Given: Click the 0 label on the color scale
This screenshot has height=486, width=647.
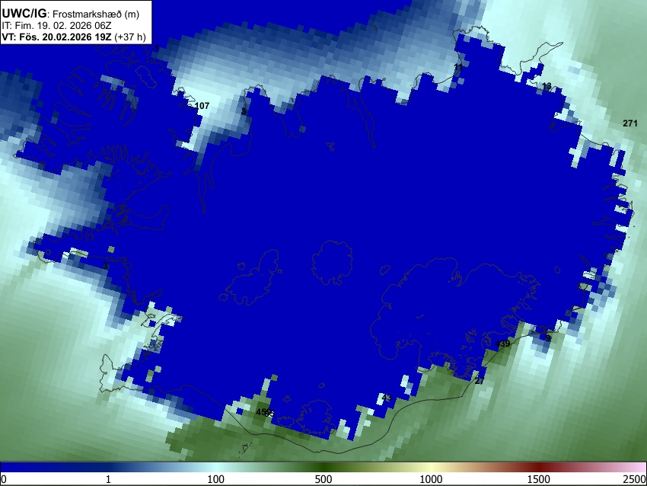Looking at the screenshot, I should point(4,479).
